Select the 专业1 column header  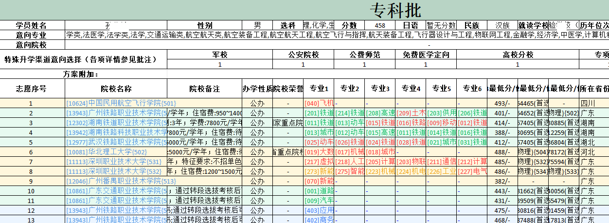pyautogui.click(x=319, y=89)
